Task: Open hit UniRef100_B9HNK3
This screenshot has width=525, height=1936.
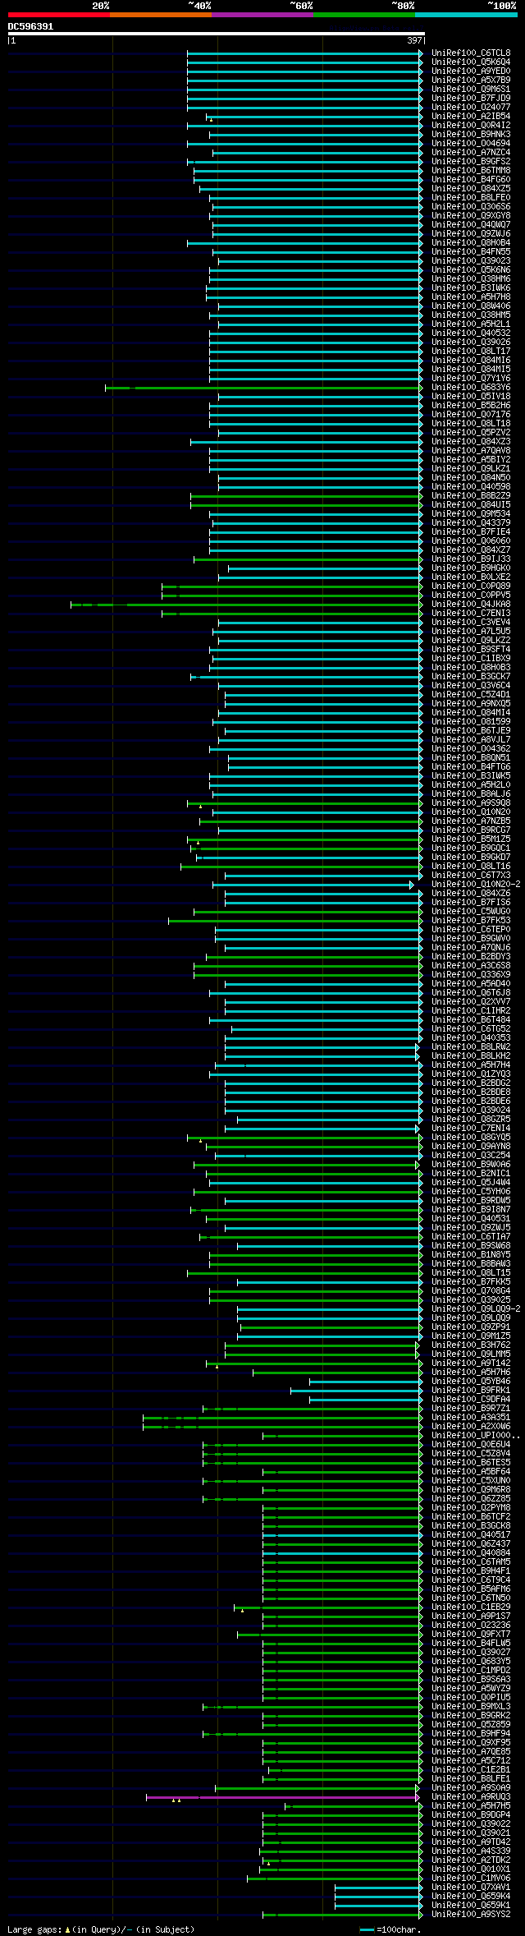Action: (x=471, y=135)
